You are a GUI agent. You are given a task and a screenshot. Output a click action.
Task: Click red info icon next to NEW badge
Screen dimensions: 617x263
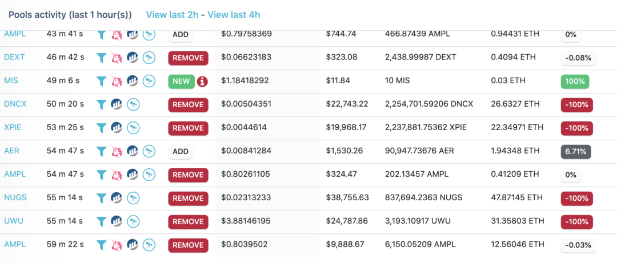pyautogui.click(x=202, y=81)
